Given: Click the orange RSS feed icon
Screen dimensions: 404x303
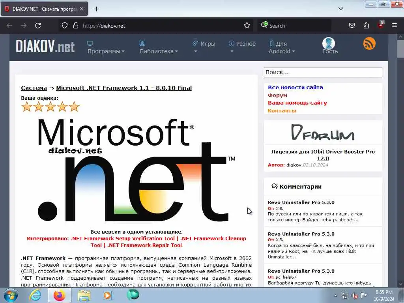Looking at the screenshot, I should click(369, 43).
